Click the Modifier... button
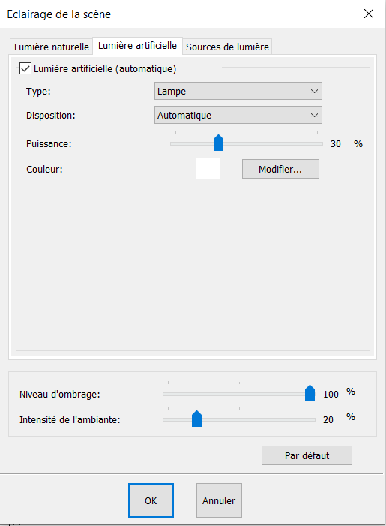 pyautogui.click(x=280, y=169)
